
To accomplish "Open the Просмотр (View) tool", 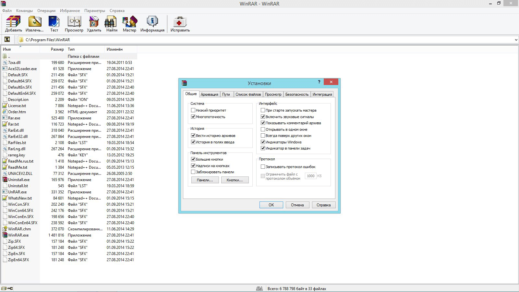I will 74,23.
